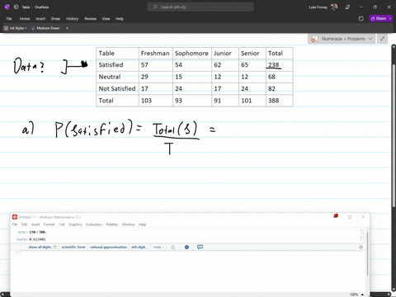Click the blue circle info icon in suggestions bar
The image size is (396, 297).
click(x=186, y=247)
